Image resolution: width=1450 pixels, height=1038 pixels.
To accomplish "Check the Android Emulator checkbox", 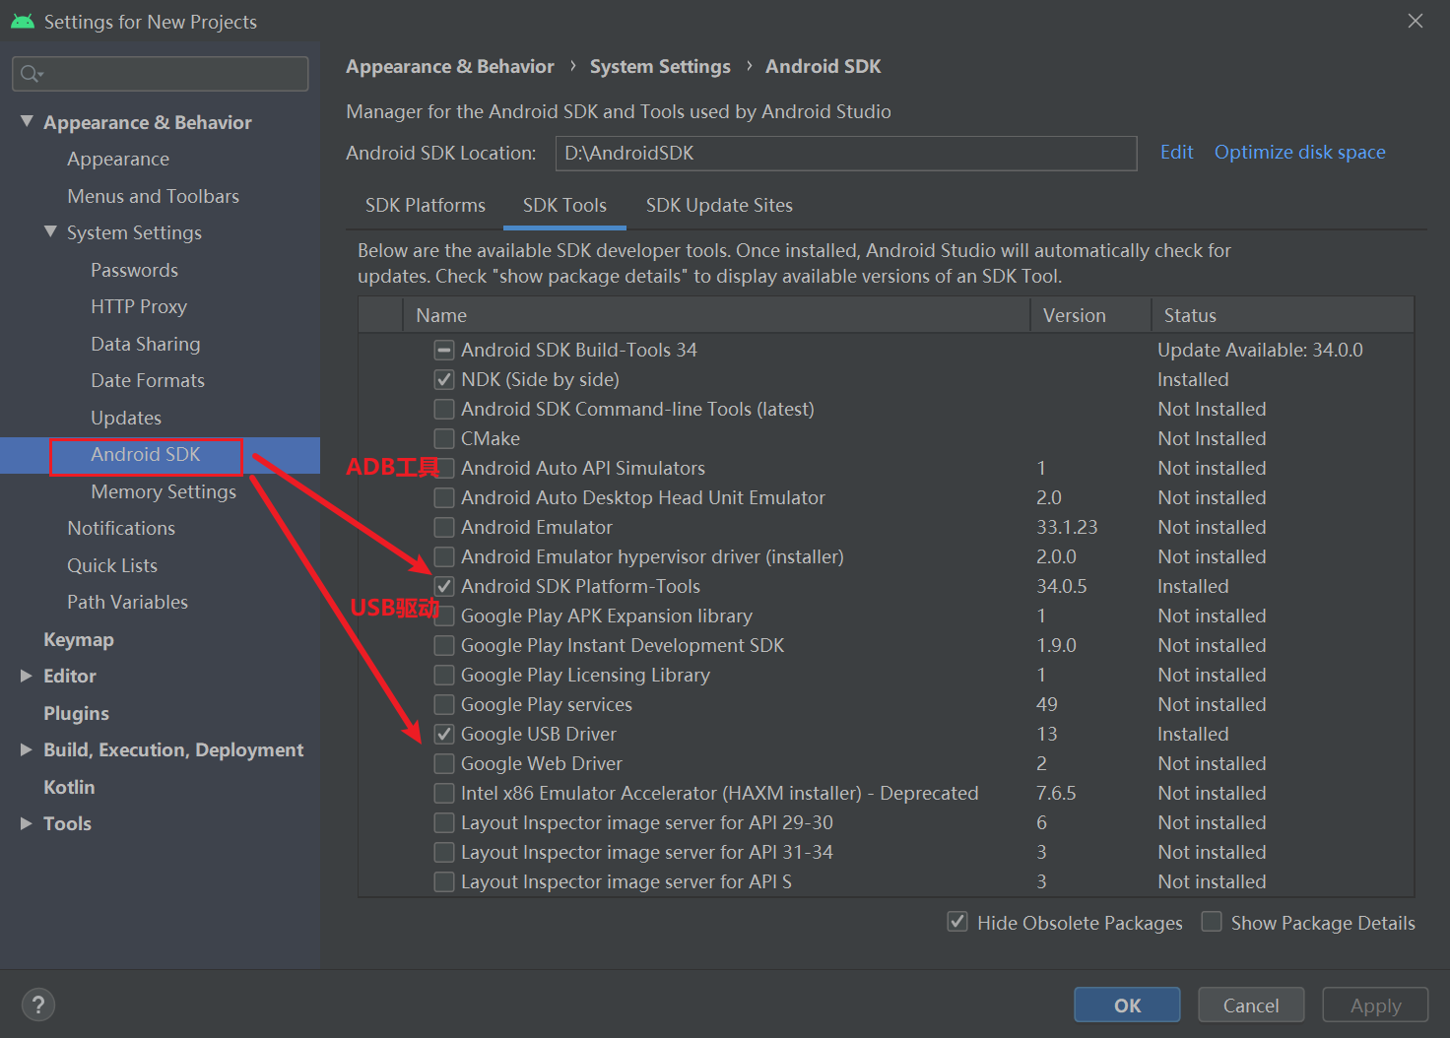I will coord(444,528).
